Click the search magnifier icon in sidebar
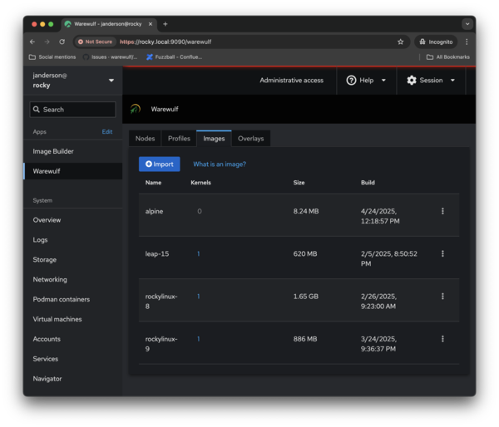 37,110
